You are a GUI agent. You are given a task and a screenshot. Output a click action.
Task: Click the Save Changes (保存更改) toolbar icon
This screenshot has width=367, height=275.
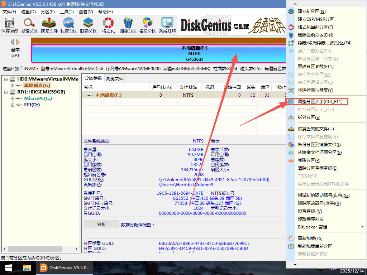click(10, 25)
